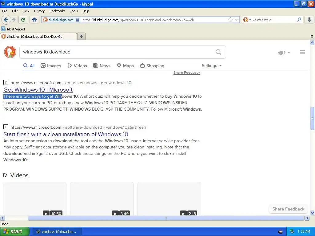Click the windows10startfresh result URL
315x236 pixels.
78,127
